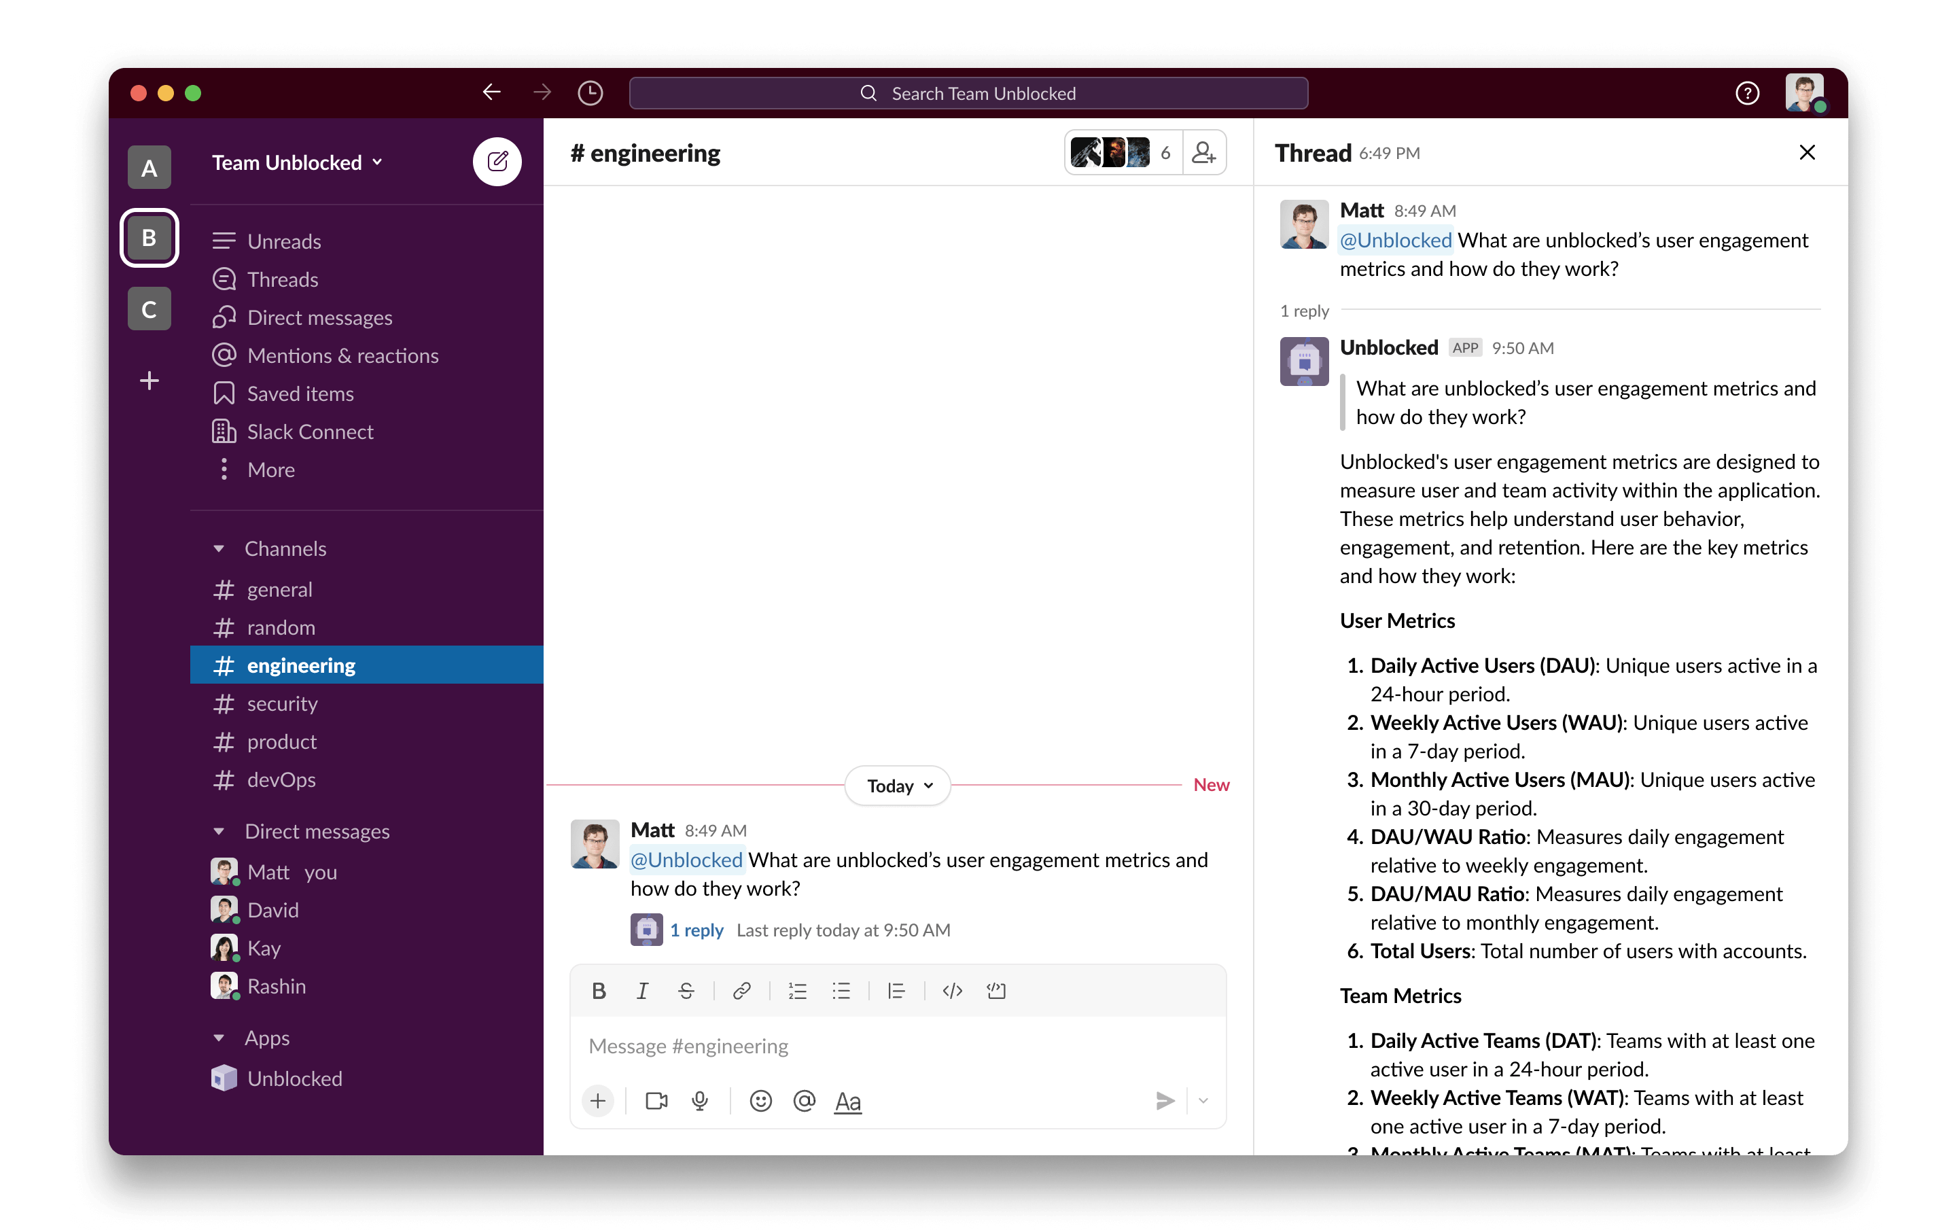Click the plus attachment button in composer
The width and height of the screenshot is (1957, 1230).
[598, 1101]
